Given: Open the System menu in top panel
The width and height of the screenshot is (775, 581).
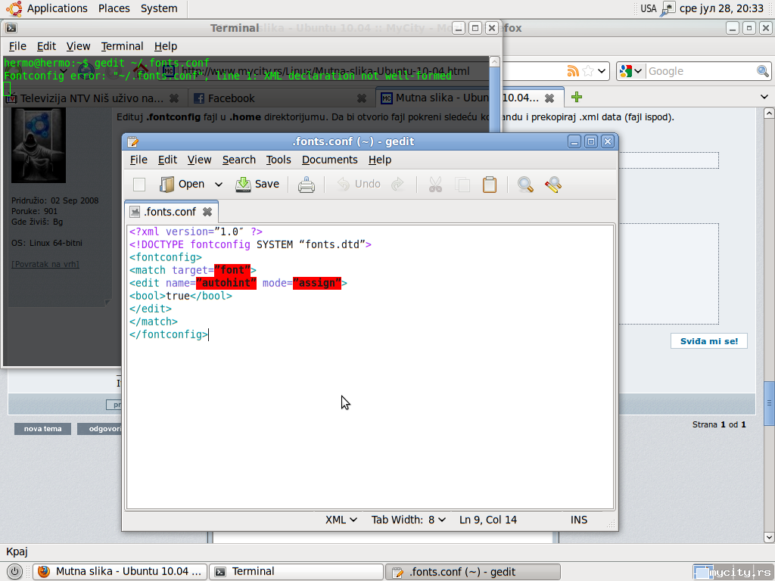Looking at the screenshot, I should click(x=159, y=8).
